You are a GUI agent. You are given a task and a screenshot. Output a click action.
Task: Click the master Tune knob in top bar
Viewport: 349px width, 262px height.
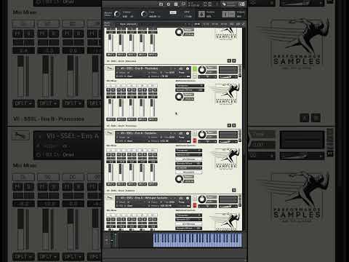(144, 15)
